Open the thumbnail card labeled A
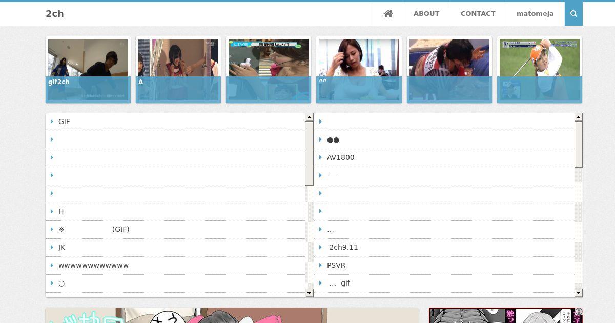The height and width of the screenshot is (323, 615). coord(178,70)
